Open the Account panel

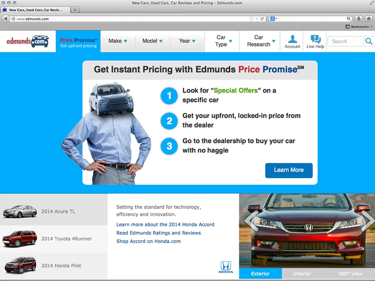(x=292, y=41)
